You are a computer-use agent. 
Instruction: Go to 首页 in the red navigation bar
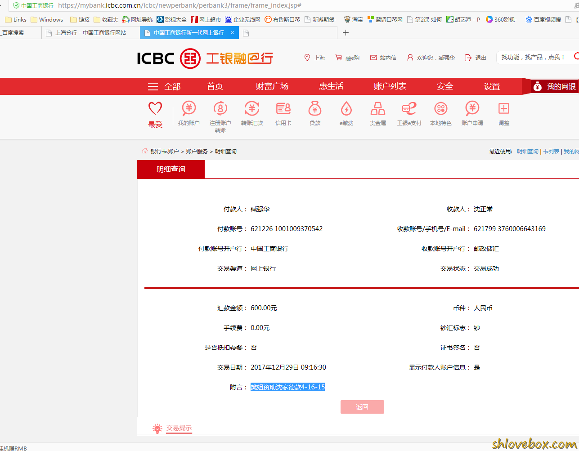(x=215, y=86)
